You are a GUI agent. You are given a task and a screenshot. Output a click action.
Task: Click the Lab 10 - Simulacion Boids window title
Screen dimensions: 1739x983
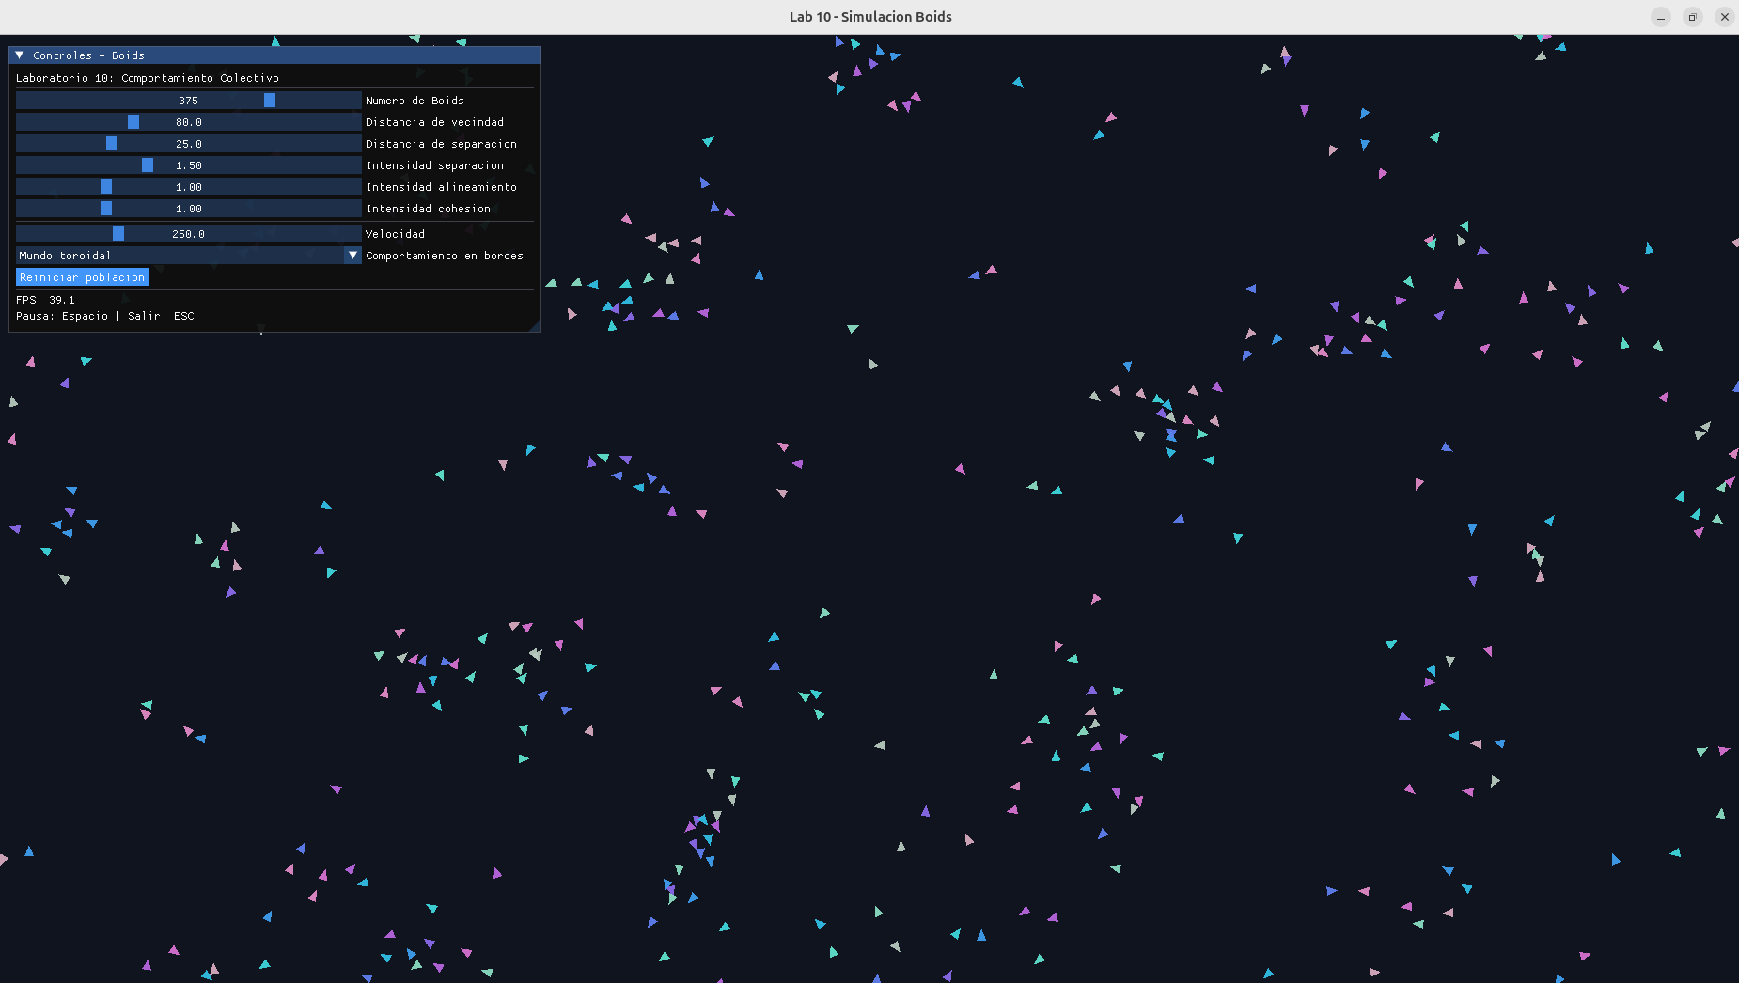coord(870,17)
